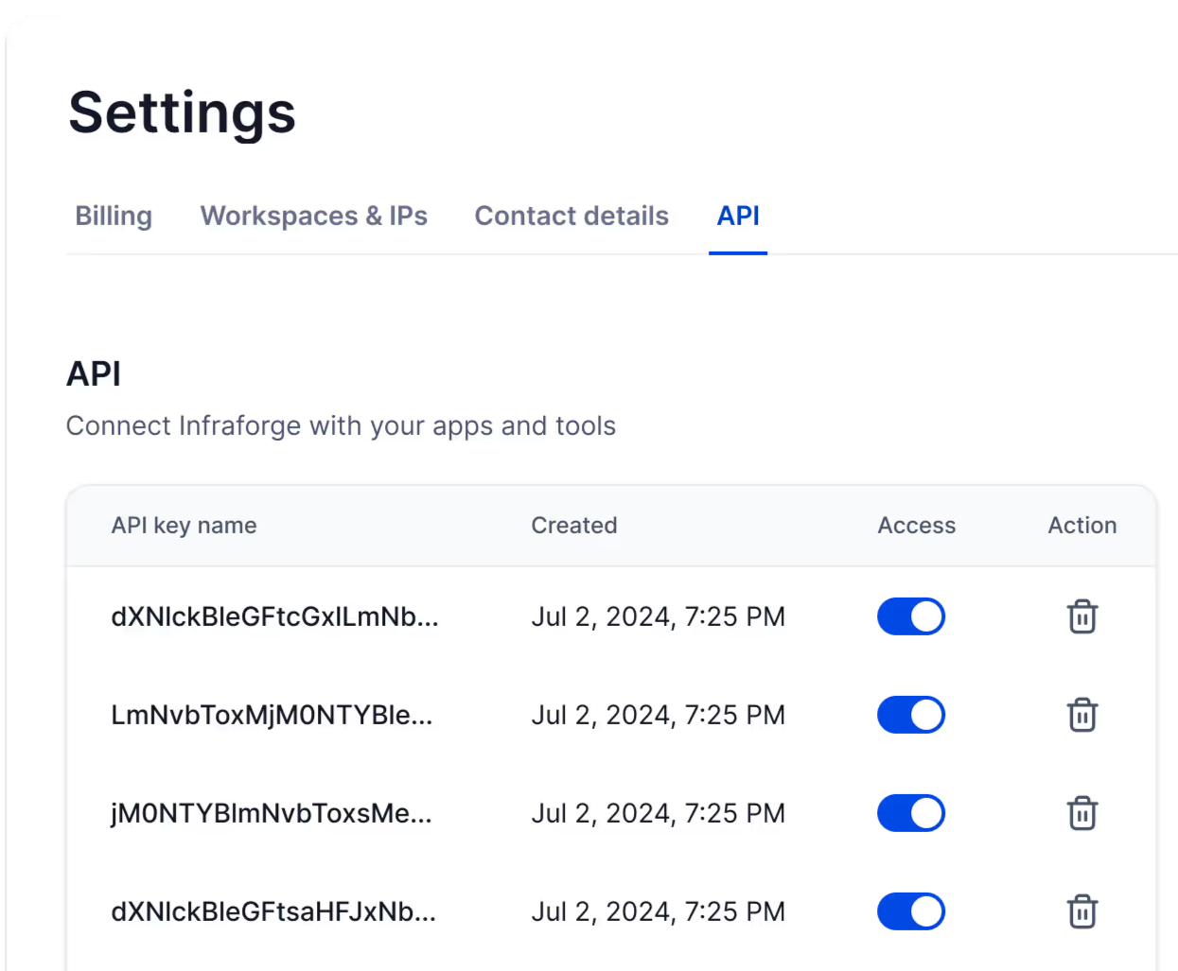Switch to Workspaces & IPs tab

[x=314, y=217]
